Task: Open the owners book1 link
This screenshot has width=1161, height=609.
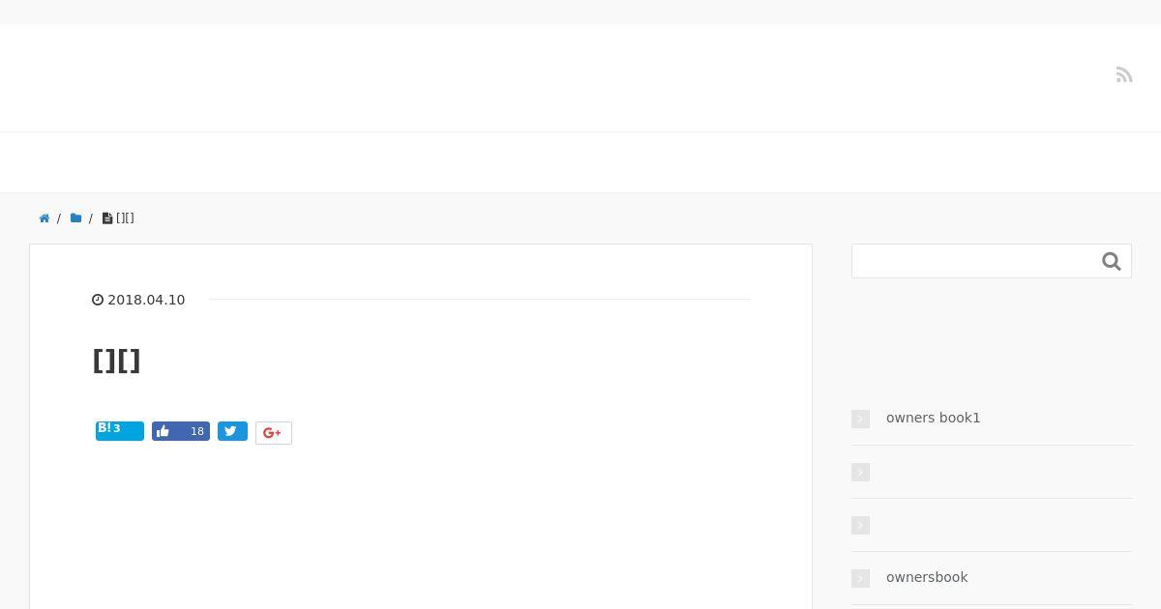Action: [934, 418]
